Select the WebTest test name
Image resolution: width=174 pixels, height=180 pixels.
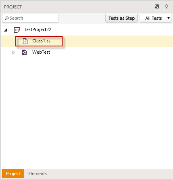click(41, 52)
